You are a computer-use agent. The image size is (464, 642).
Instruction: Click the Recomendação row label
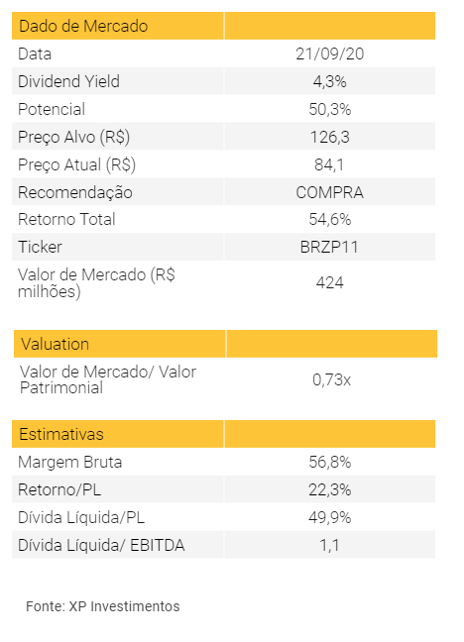pos(75,192)
